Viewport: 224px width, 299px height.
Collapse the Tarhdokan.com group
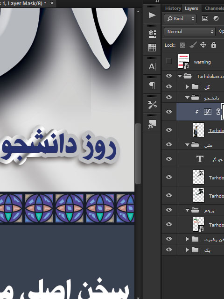[x=180, y=76]
